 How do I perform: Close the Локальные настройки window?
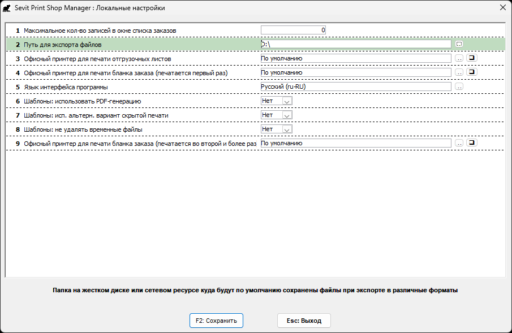(503, 7)
